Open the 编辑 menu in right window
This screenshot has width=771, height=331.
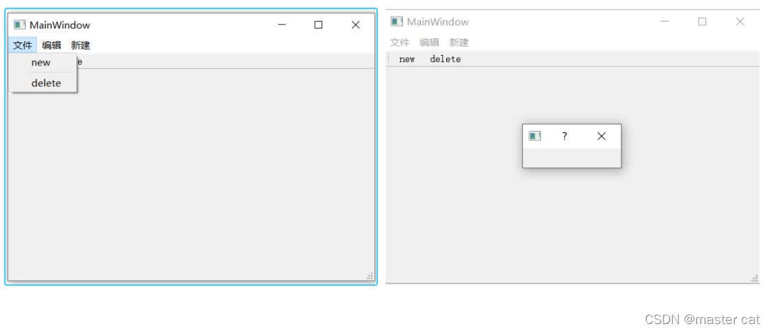[x=429, y=42]
